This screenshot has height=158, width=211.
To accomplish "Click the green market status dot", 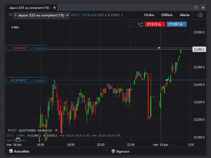I will [x=16, y=15].
